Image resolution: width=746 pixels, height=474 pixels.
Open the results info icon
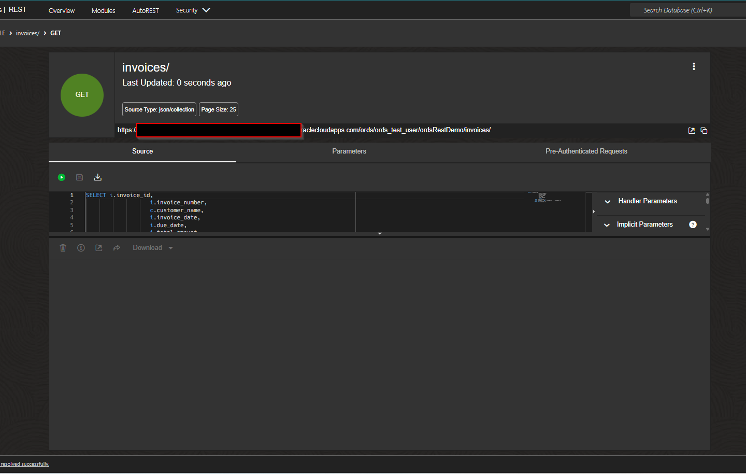pyautogui.click(x=81, y=247)
